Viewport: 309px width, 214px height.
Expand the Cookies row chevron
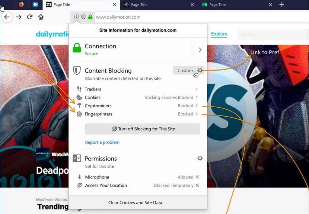tap(197, 97)
